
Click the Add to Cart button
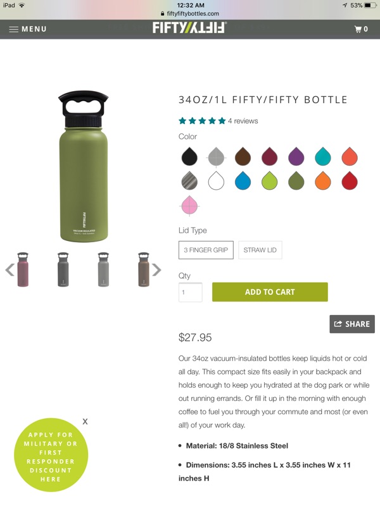point(270,292)
